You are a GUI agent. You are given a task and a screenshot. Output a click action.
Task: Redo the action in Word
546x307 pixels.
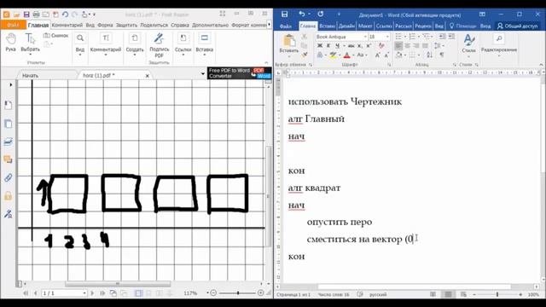tap(321, 14)
